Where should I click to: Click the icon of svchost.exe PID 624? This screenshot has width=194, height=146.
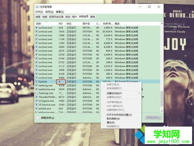[37, 28]
